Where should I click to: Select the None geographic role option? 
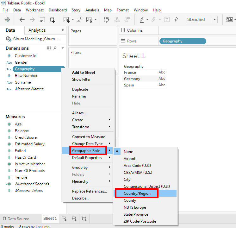click(128, 152)
